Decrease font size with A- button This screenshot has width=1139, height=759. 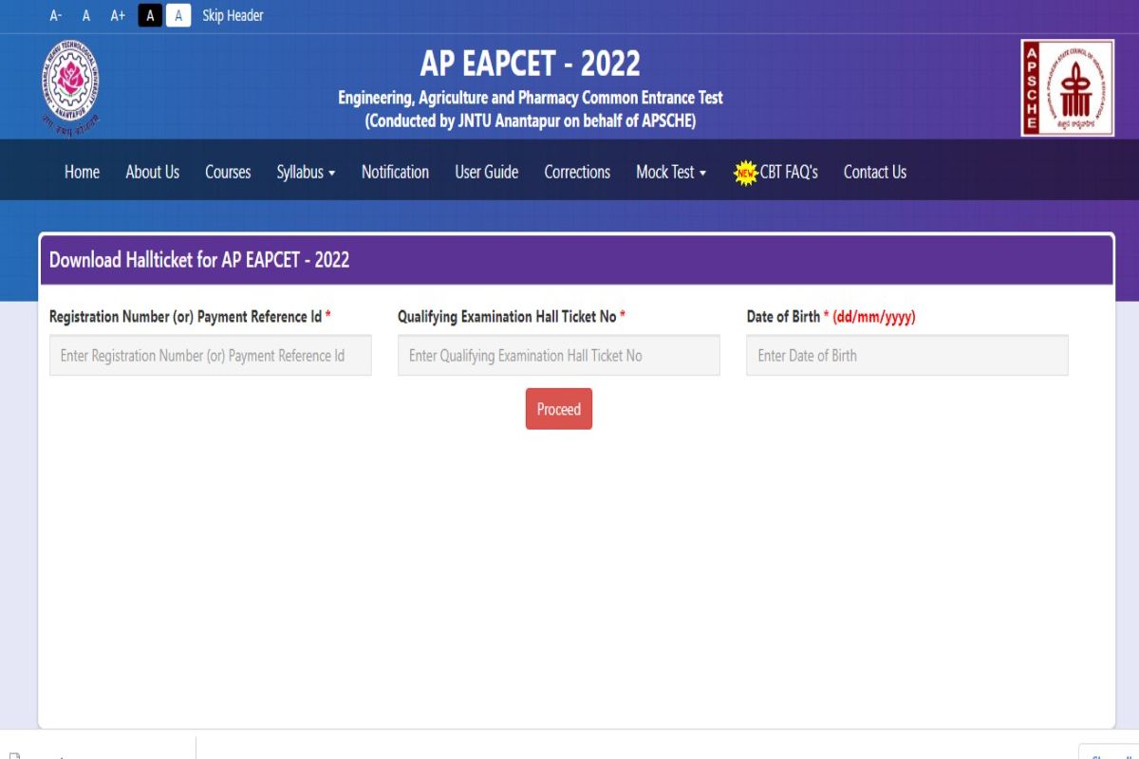point(56,15)
